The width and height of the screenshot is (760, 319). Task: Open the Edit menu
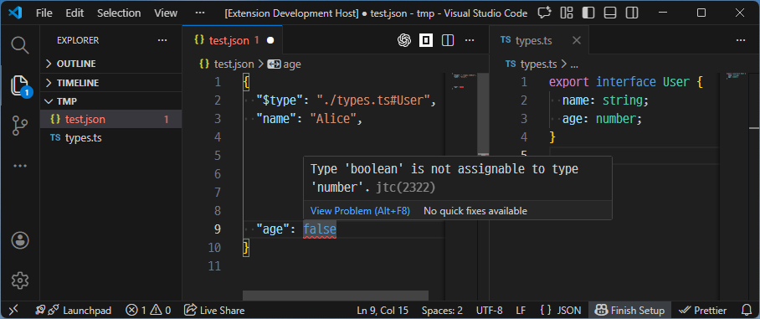[74, 13]
